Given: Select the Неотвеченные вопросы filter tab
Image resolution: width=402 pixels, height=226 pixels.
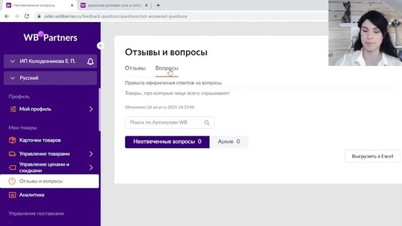Looking at the screenshot, I should [167, 142].
